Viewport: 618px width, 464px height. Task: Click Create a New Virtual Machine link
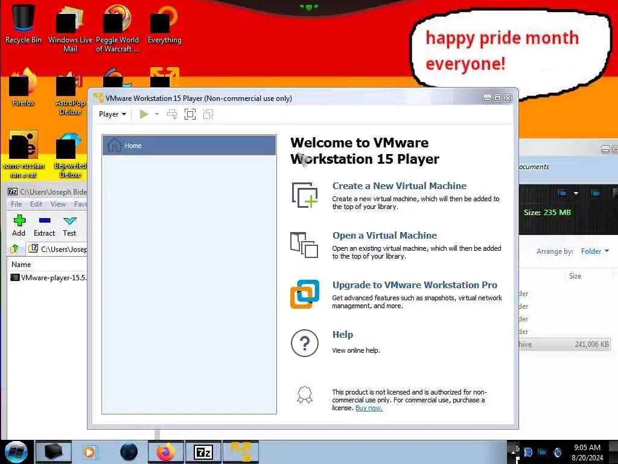tap(400, 186)
